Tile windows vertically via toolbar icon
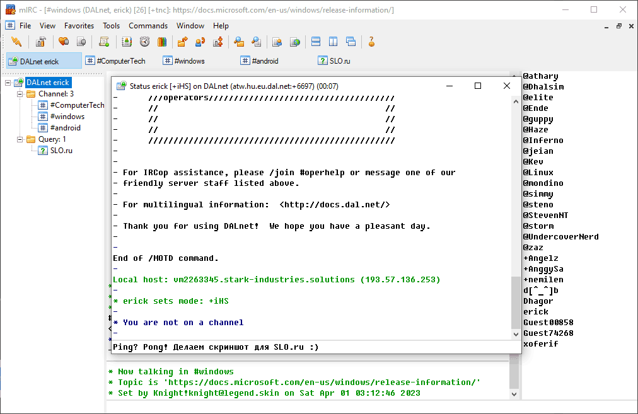The image size is (638, 414). pos(333,42)
